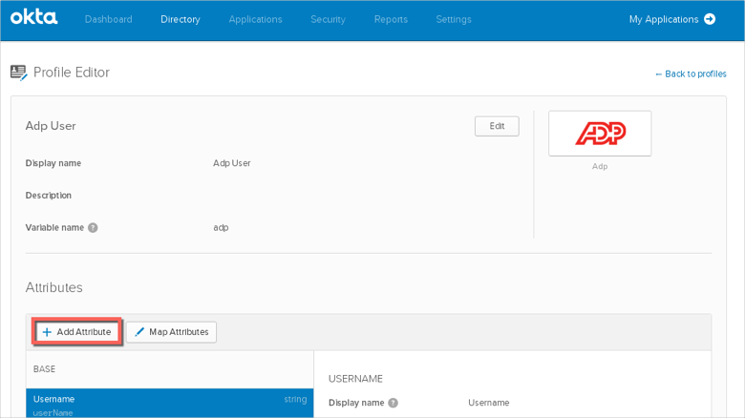
Task: Follow the Back to profiles link
Action: tap(690, 73)
